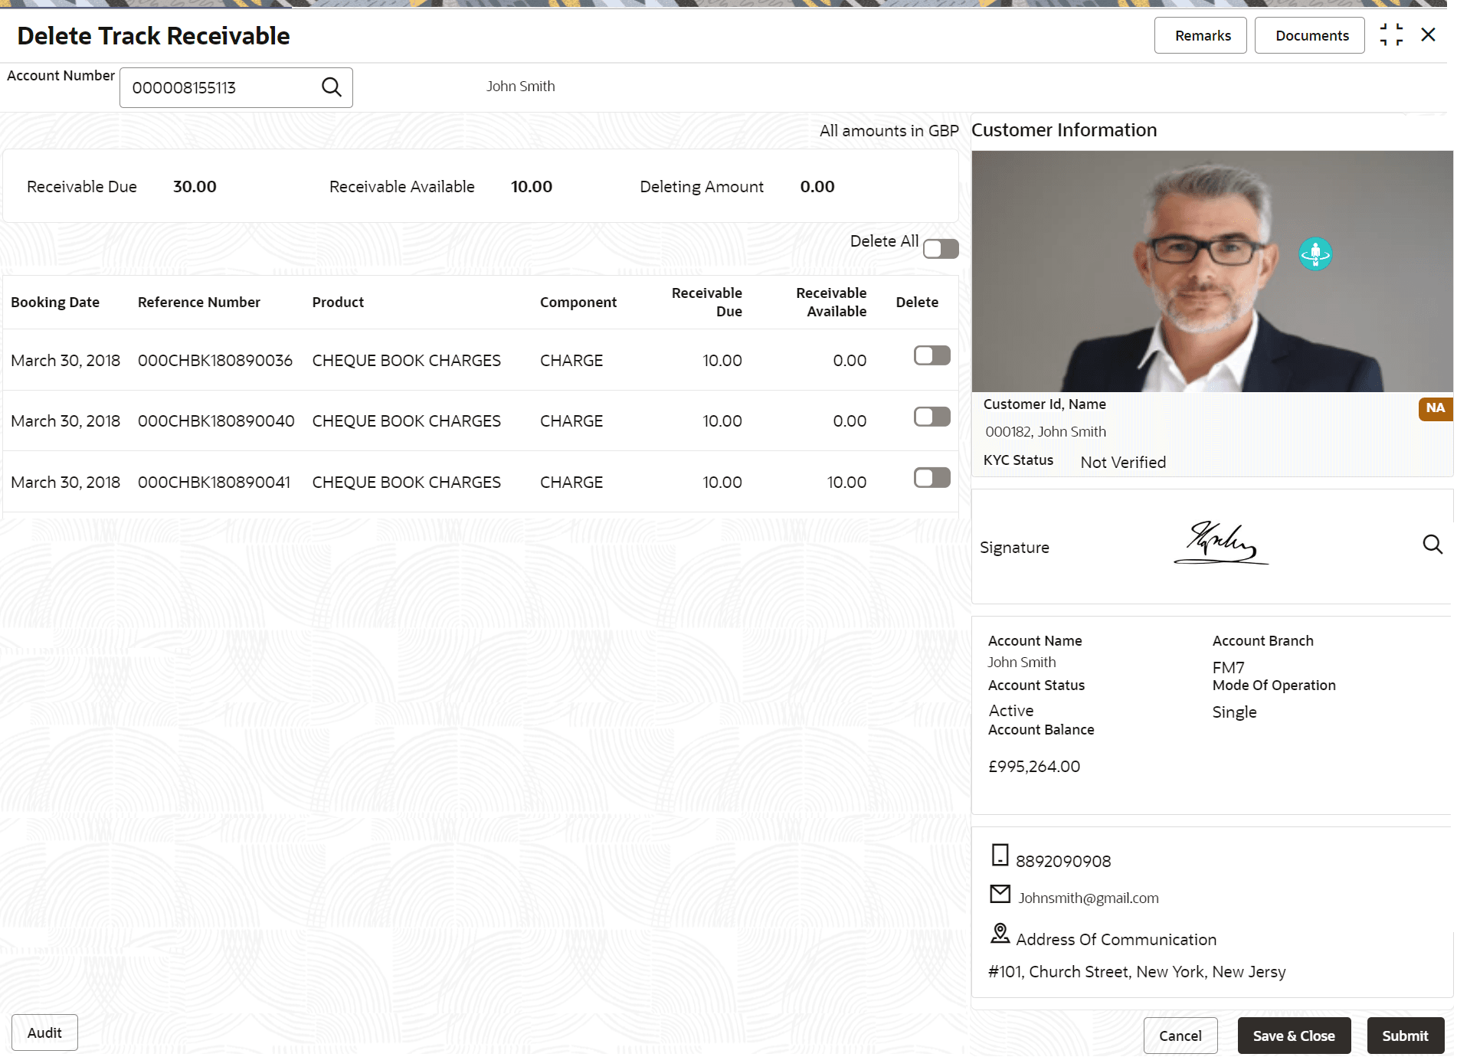Click the account number search magnifier icon

pos(331,87)
